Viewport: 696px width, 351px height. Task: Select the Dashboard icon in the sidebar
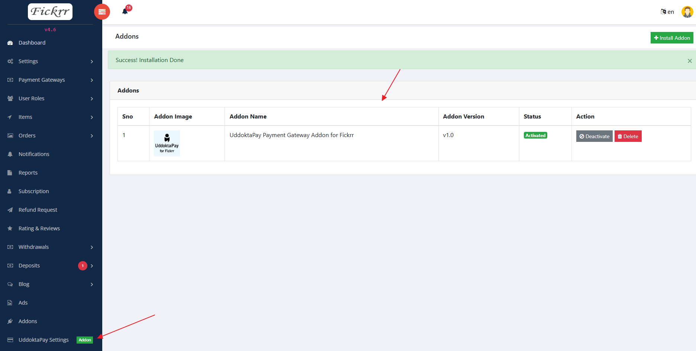tap(10, 43)
